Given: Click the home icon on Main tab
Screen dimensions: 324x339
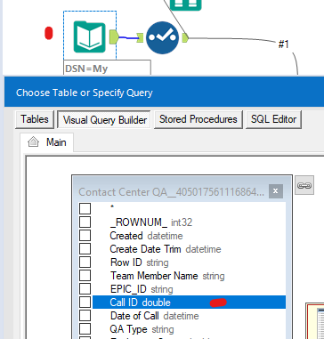Looking at the screenshot, I should pos(33,142).
